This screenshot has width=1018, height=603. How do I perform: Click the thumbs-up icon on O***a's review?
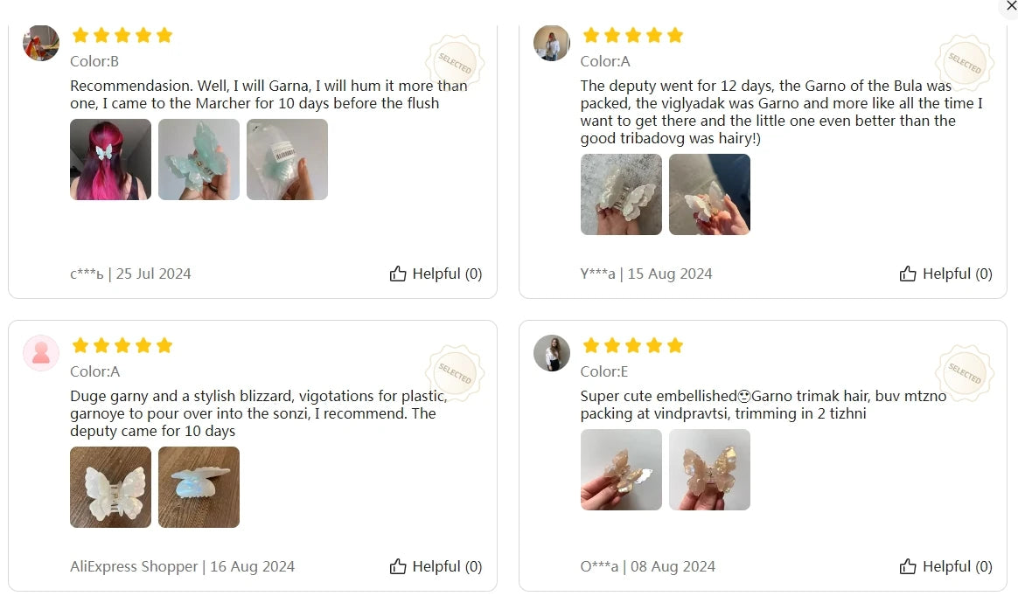click(908, 566)
